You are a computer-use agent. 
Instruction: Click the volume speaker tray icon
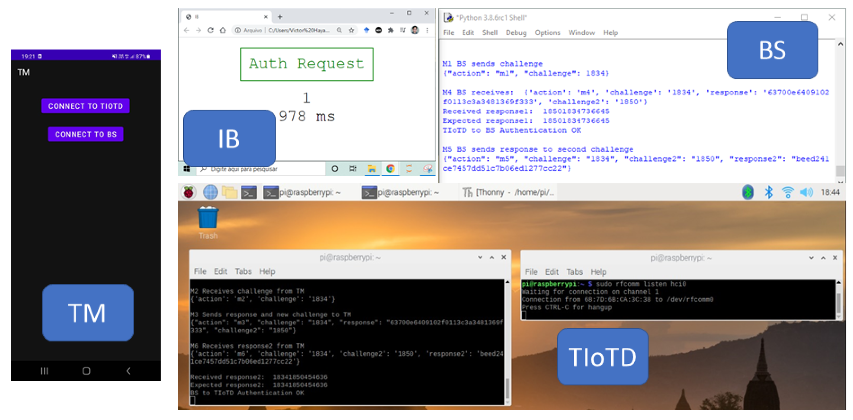tap(806, 192)
